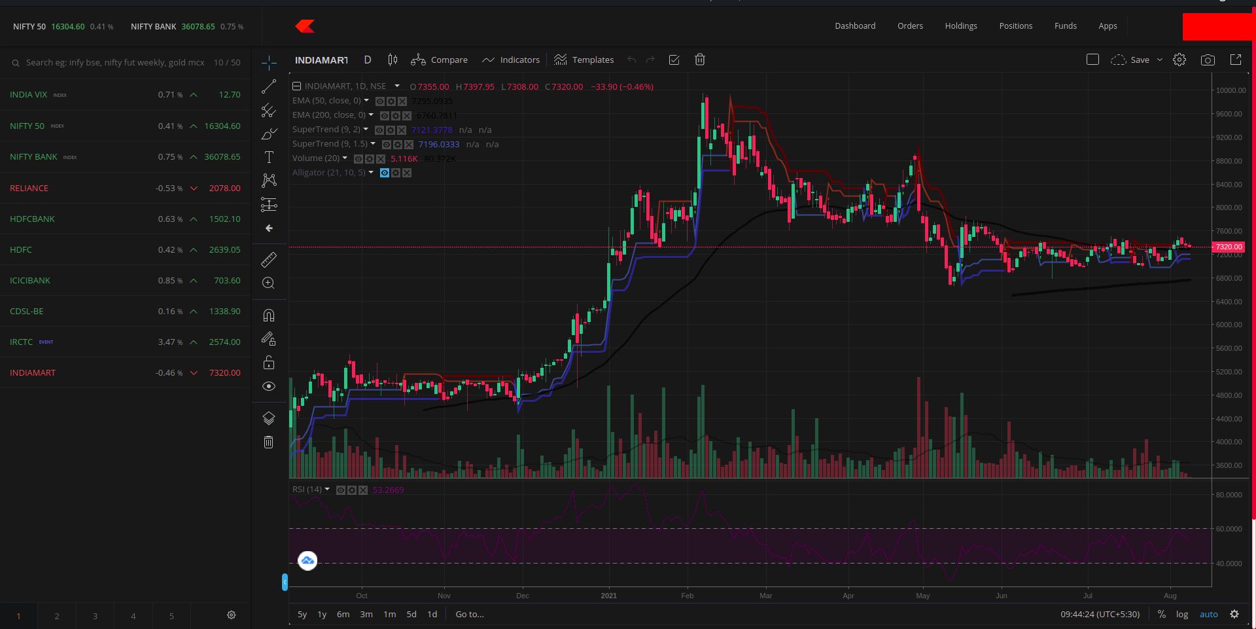Hide the EMA 50 indicator
1256x629 pixels.
pyautogui.click(x=379, y=101)
